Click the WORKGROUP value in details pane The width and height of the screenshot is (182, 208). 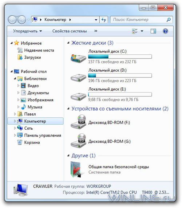point(99,186)
